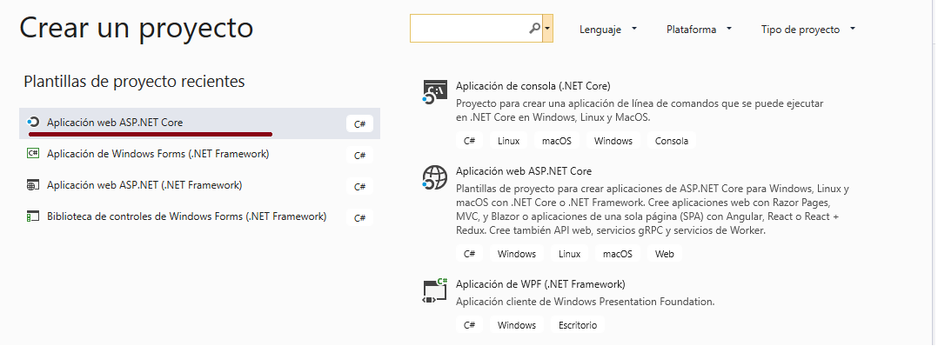
Task: Click the ASP.NET Core web globe icon in template list
Action: tap(434, 177)
